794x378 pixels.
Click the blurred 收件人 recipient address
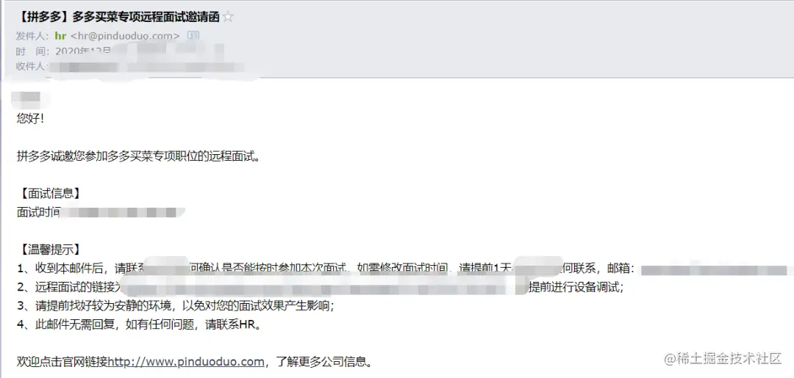point(147,66)
